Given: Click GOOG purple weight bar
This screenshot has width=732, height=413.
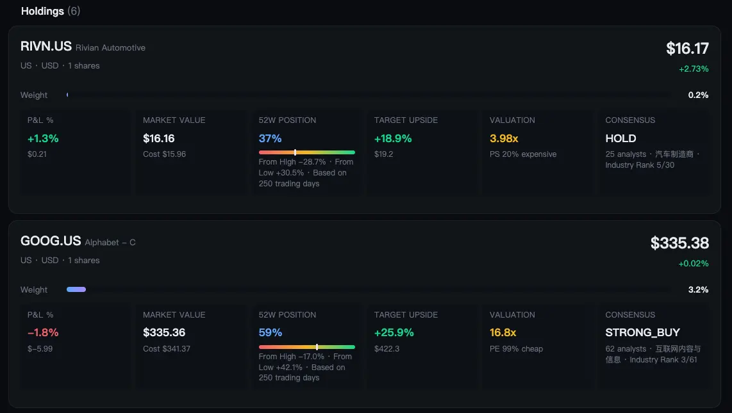Looking at the screenshot, I should coord(76,289).
